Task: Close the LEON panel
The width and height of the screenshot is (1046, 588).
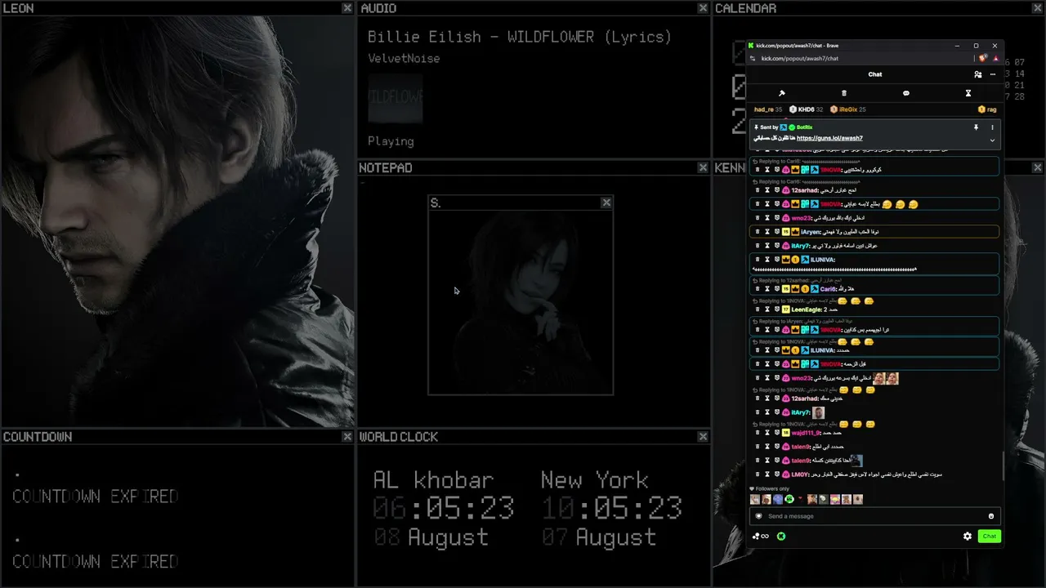Action: tap(348, 8)
